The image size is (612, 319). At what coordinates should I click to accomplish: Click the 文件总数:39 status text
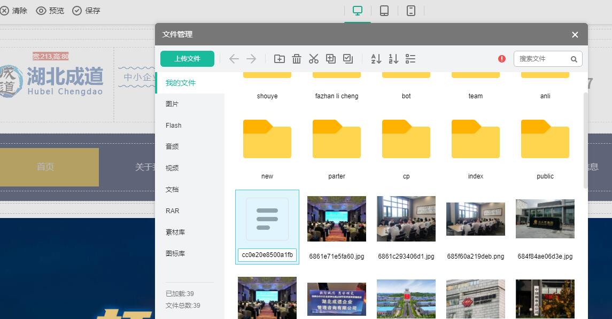183,305
